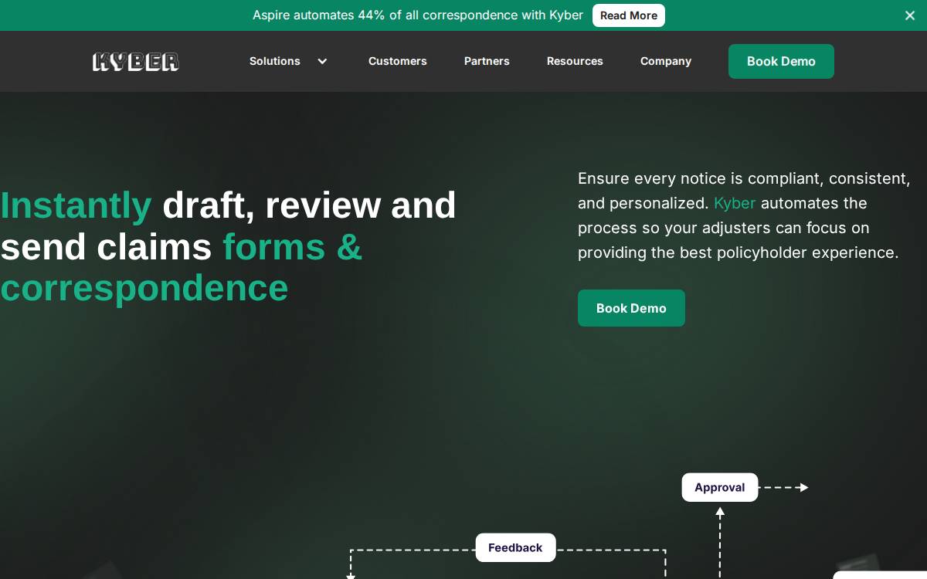Click the banner text about Aspire
Viewport: 927px width, 579px height.
coord(418,15)
